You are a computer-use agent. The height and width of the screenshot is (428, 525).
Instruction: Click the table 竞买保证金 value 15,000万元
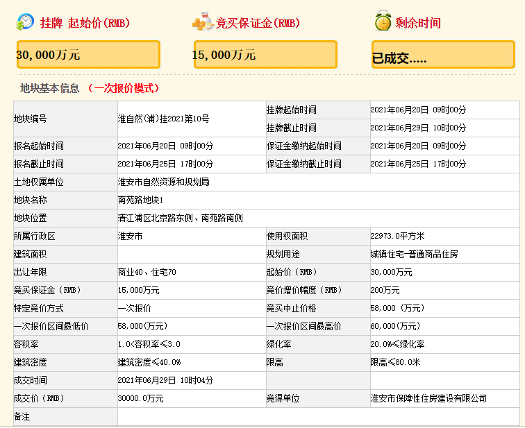click(x=139, y=290)
